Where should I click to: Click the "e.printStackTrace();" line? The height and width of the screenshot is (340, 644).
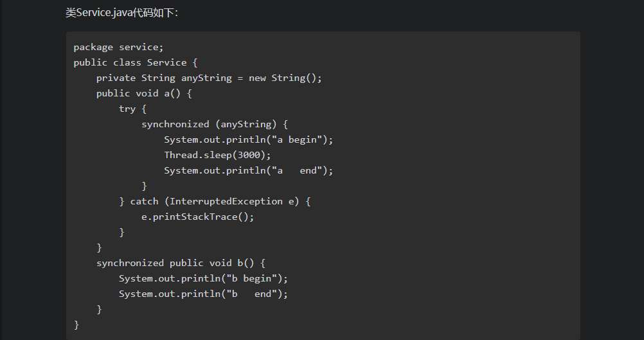[x=198, y=217]
